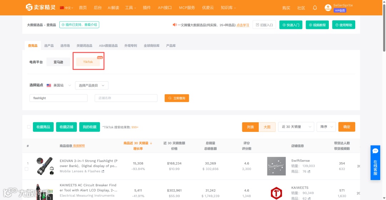Click the KAIWEETS store logo
The width and height of the screenshot is (386, 200).
(276, 193)
